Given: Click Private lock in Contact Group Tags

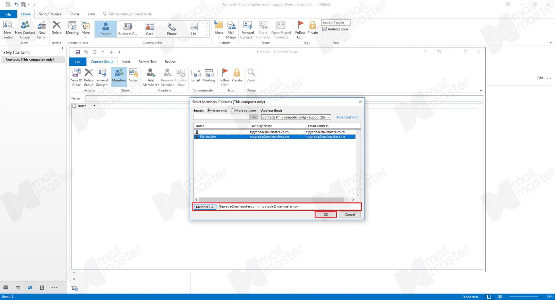Looking at the screenshot, I should [x=237, y=75].
